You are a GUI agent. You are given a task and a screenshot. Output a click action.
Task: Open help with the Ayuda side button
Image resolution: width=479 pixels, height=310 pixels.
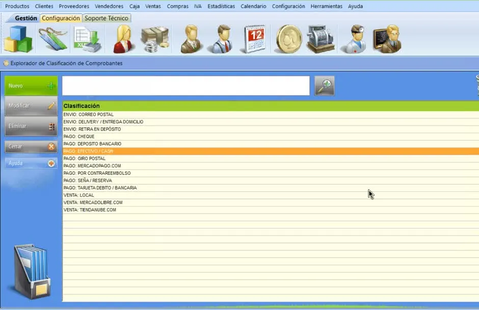(x=31, y=163)
